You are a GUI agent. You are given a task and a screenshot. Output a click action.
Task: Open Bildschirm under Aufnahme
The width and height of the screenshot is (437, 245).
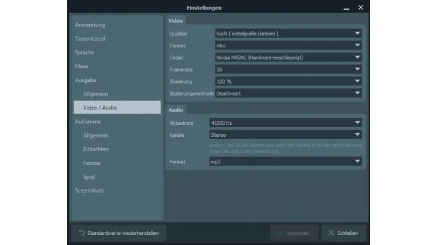point(96,149)
